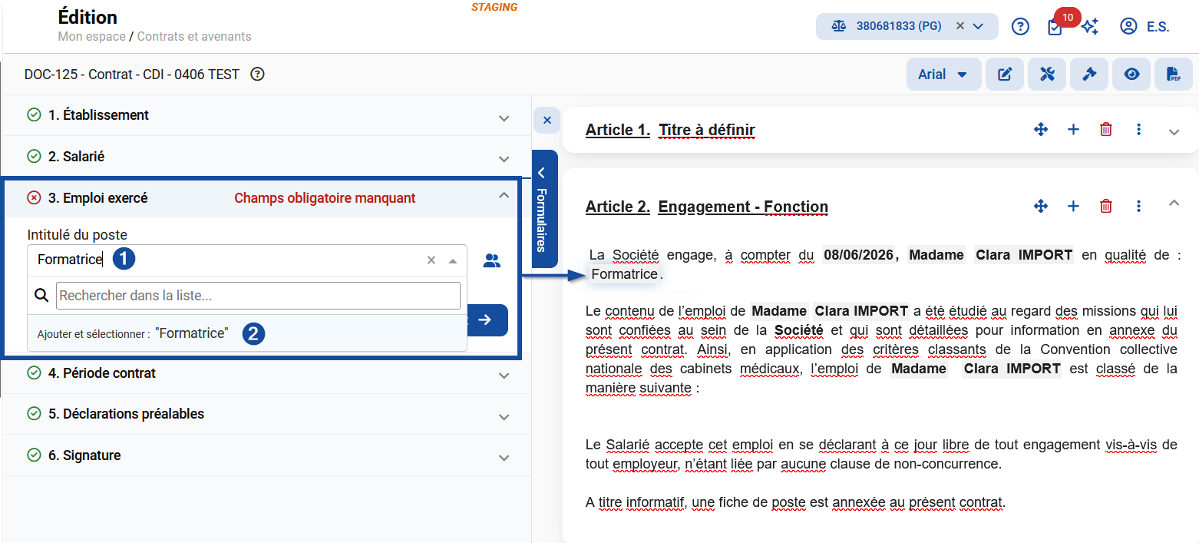Clear the 380681833 (PG) selection
This screenshot has width=1199, height=543.
(x=960, y=26)
